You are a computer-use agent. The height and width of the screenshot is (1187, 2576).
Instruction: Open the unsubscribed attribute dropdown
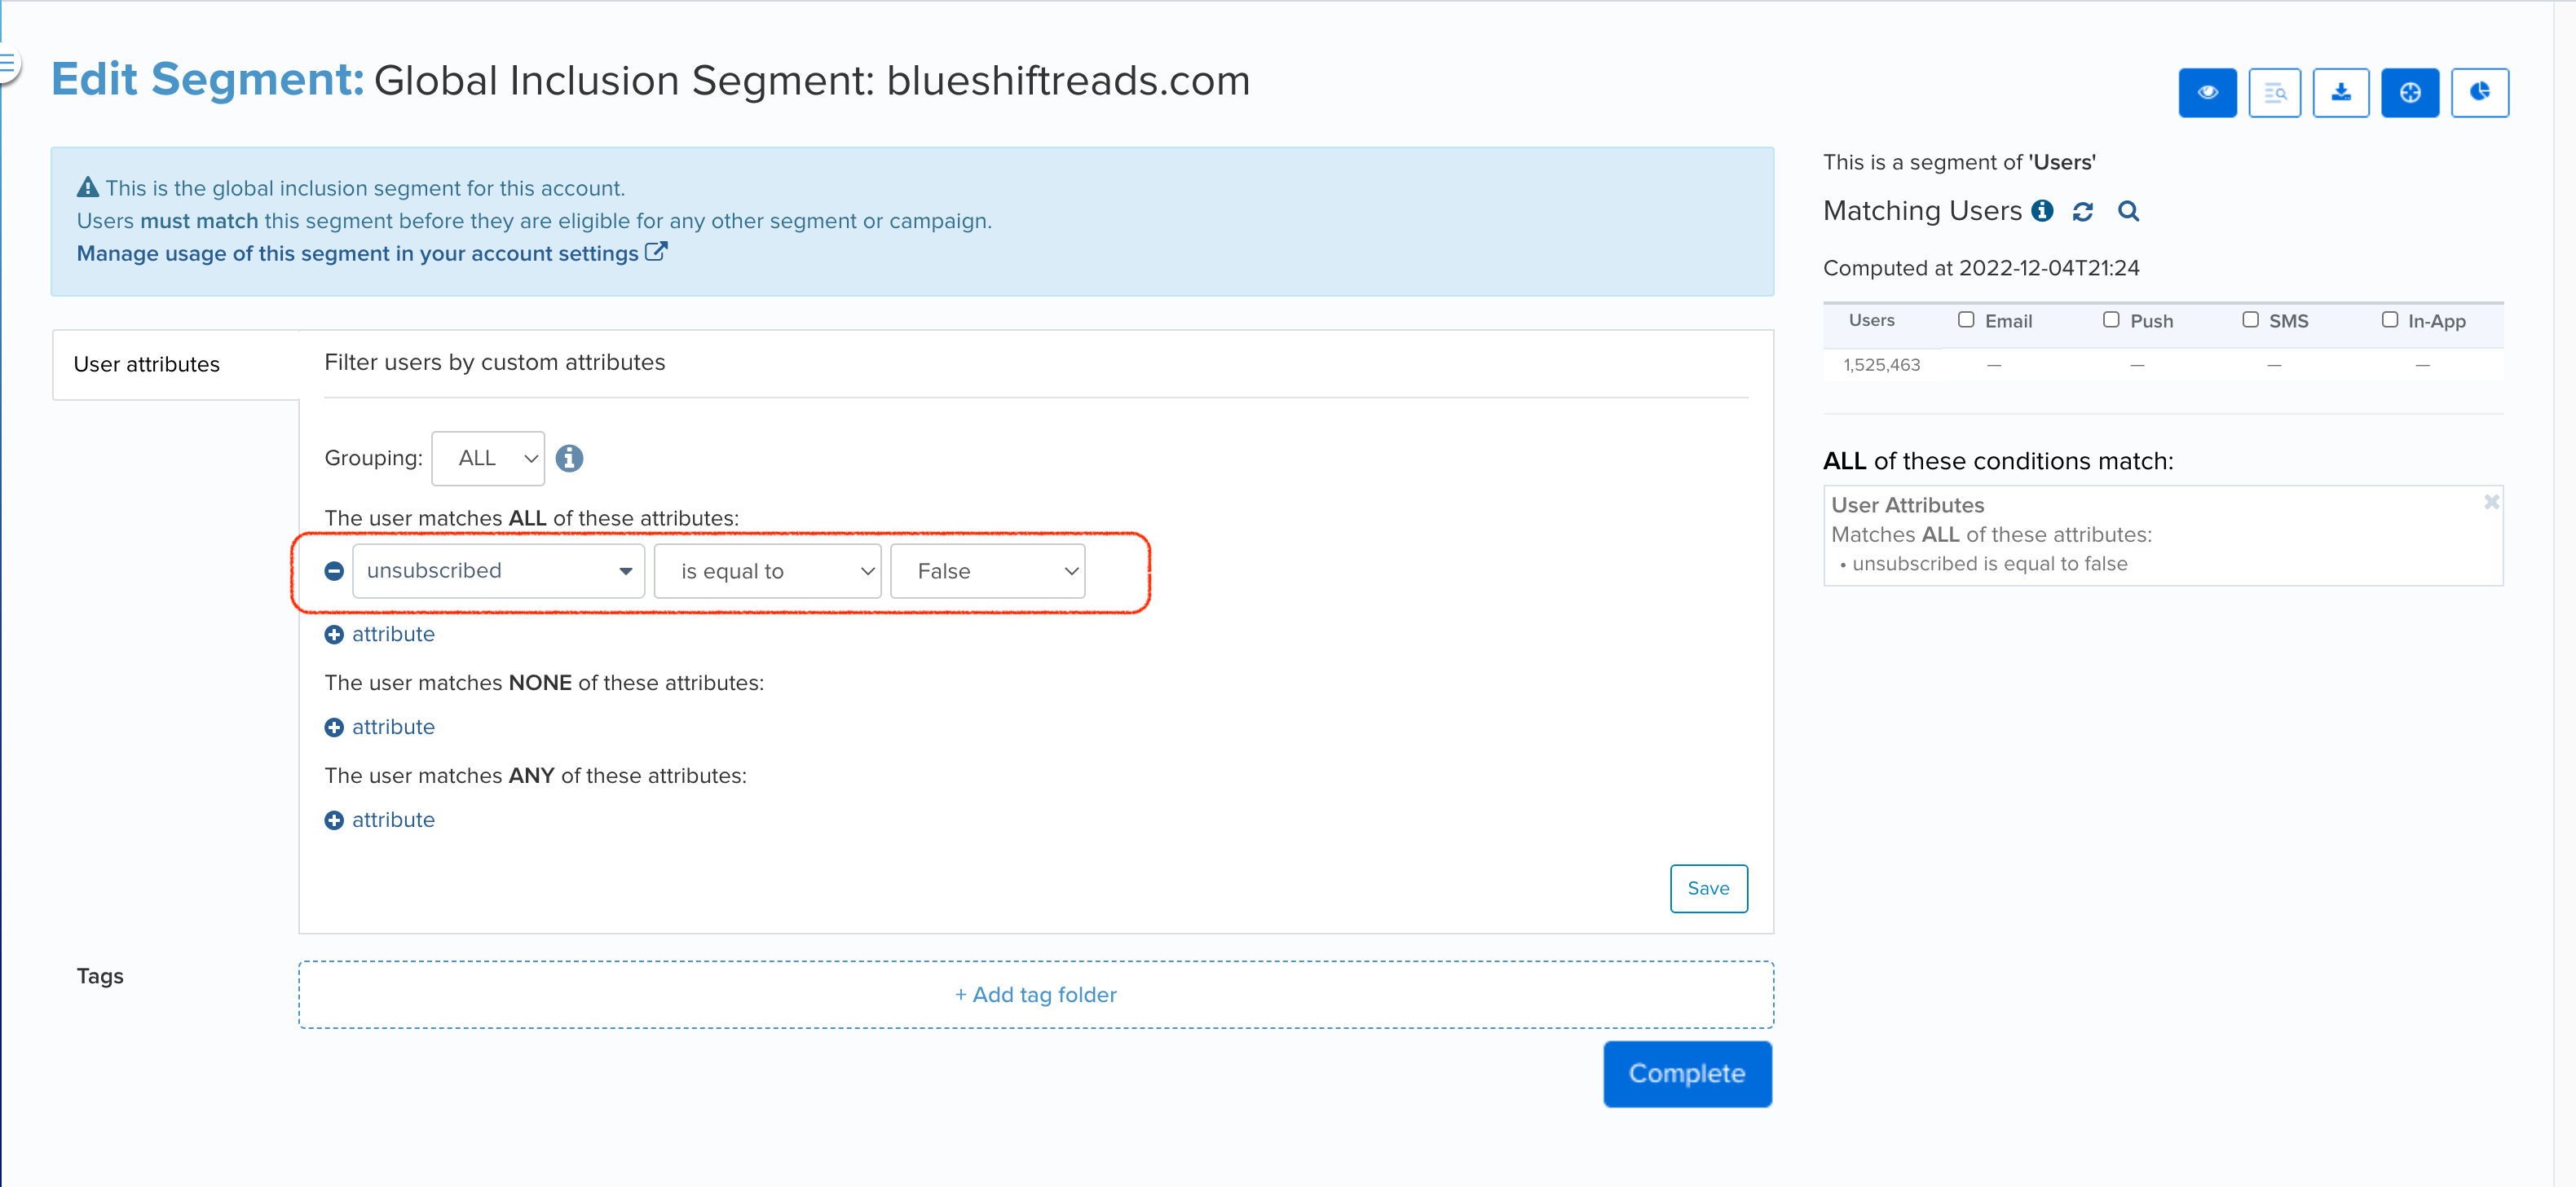click(498, 570)
